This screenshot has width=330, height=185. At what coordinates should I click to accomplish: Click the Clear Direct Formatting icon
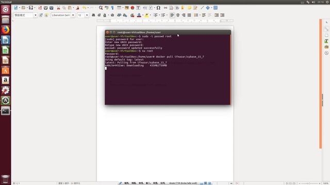tap(132, 15)
